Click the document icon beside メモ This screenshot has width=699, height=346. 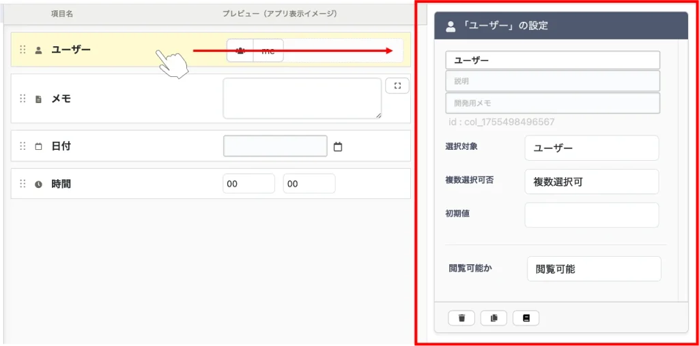coord(38,99)
